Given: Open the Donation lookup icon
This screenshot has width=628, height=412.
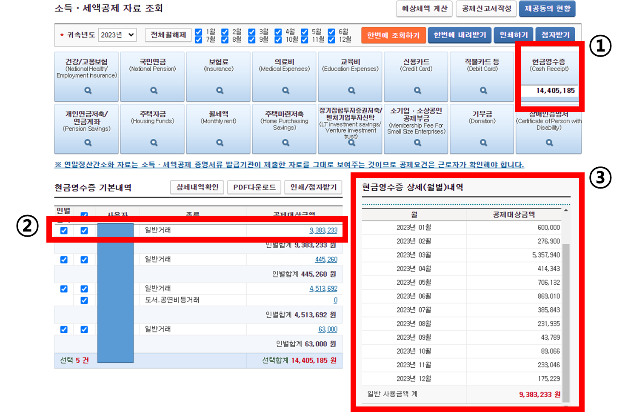Looking at the screenshot, I should point(482,143).
